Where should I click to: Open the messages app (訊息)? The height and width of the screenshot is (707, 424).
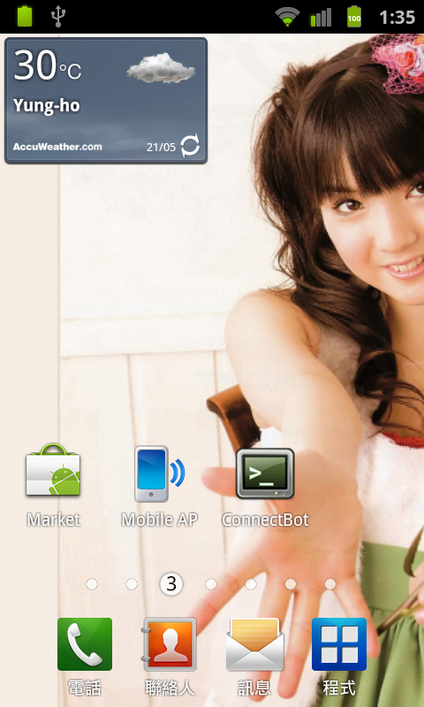254,656
